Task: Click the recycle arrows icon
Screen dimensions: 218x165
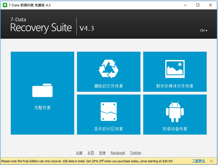Action: pos(108,69)
